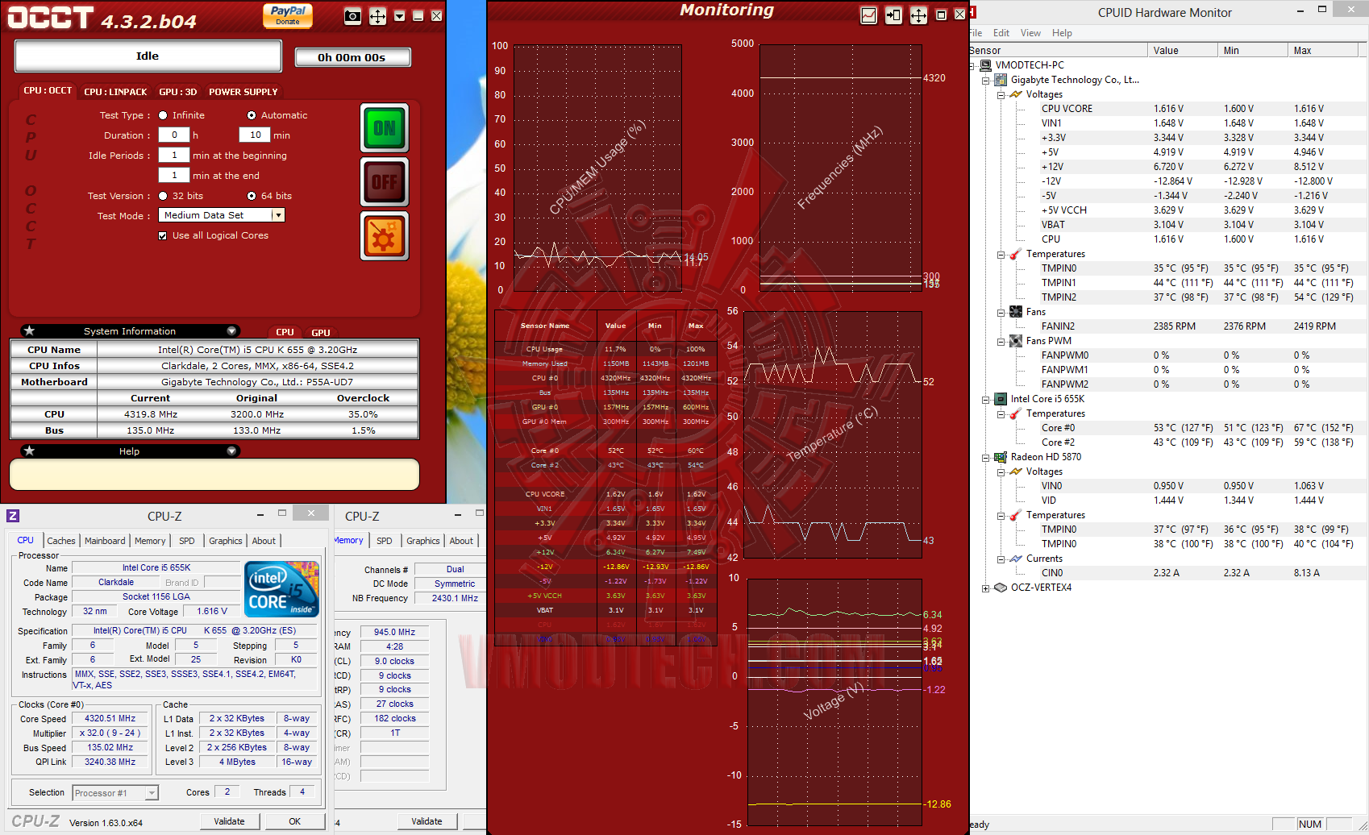The height and width of the screenshot is (835, 1369).
Task: Click the star icon beside System Information
Action: [29, 330]
